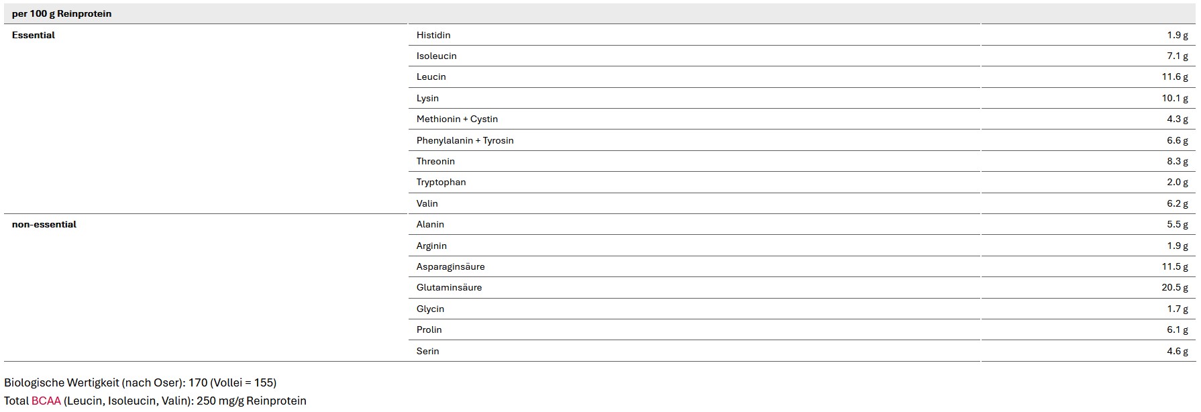Click the 20.5 g value cell
Image resolution: width=1201 pixels, height=412 pixels.
point(1175,287)
